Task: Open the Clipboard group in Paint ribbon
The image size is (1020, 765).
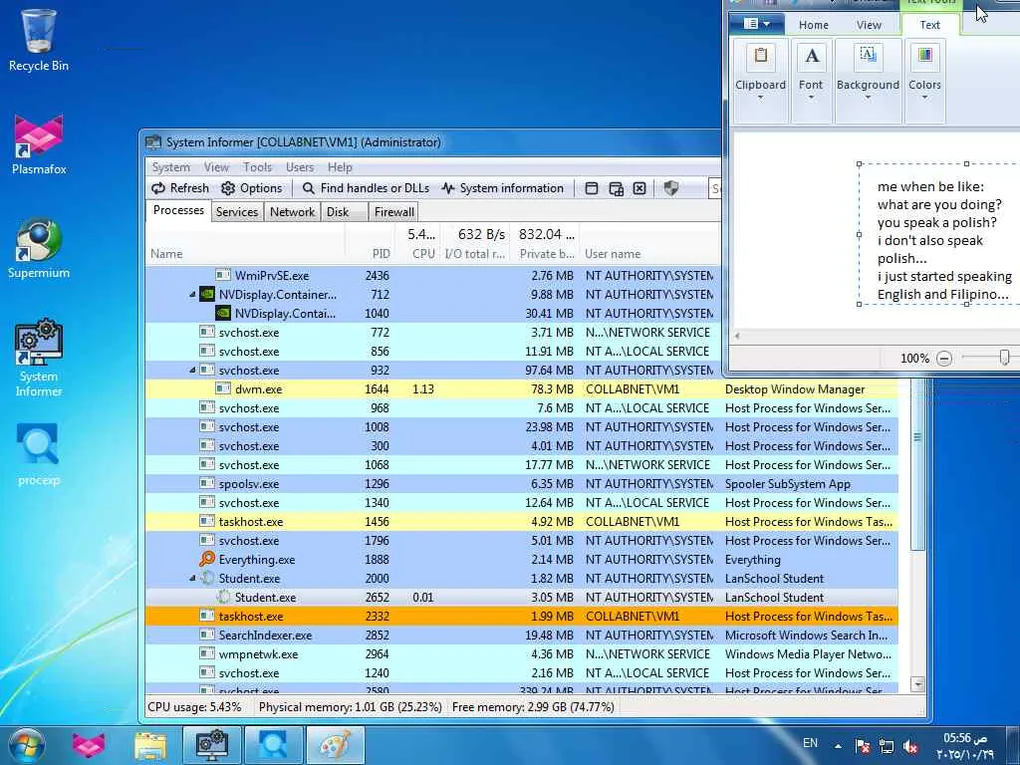Action: pyautogui.click(x=760, y=80)
